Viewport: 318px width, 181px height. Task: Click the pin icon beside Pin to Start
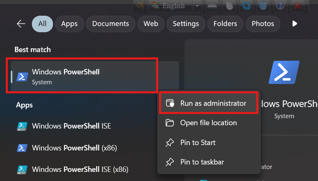tap(170, 143)
